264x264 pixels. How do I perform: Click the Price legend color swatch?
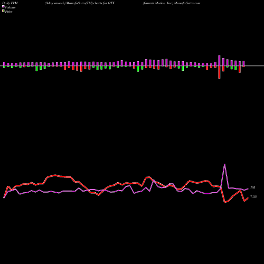(x=3, y=11)
